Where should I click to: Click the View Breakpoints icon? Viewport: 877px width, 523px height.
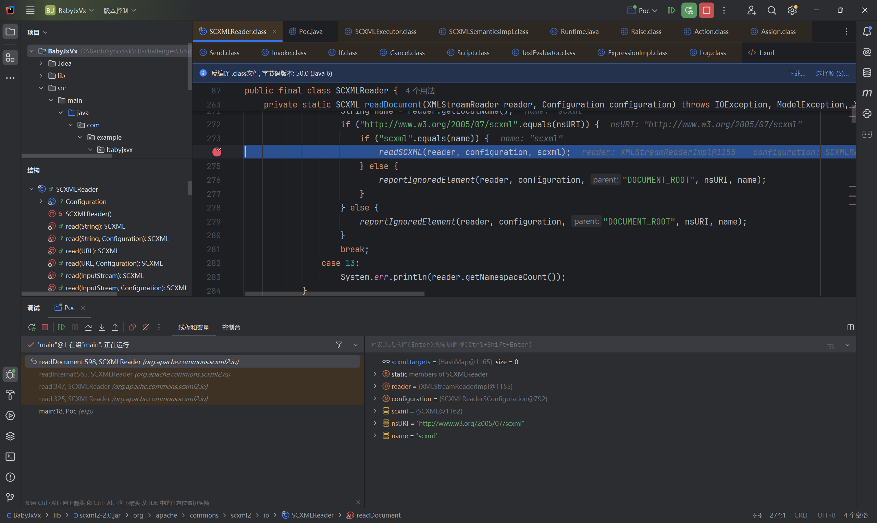point(132,328)
